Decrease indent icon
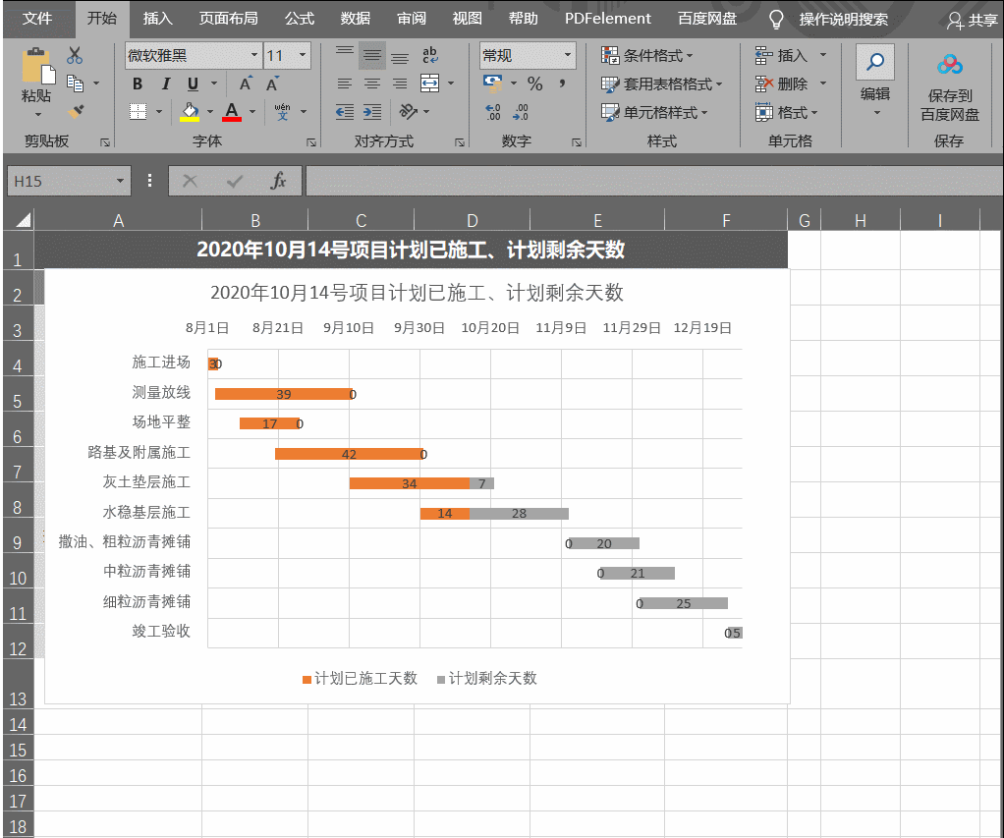 [345, 112]
